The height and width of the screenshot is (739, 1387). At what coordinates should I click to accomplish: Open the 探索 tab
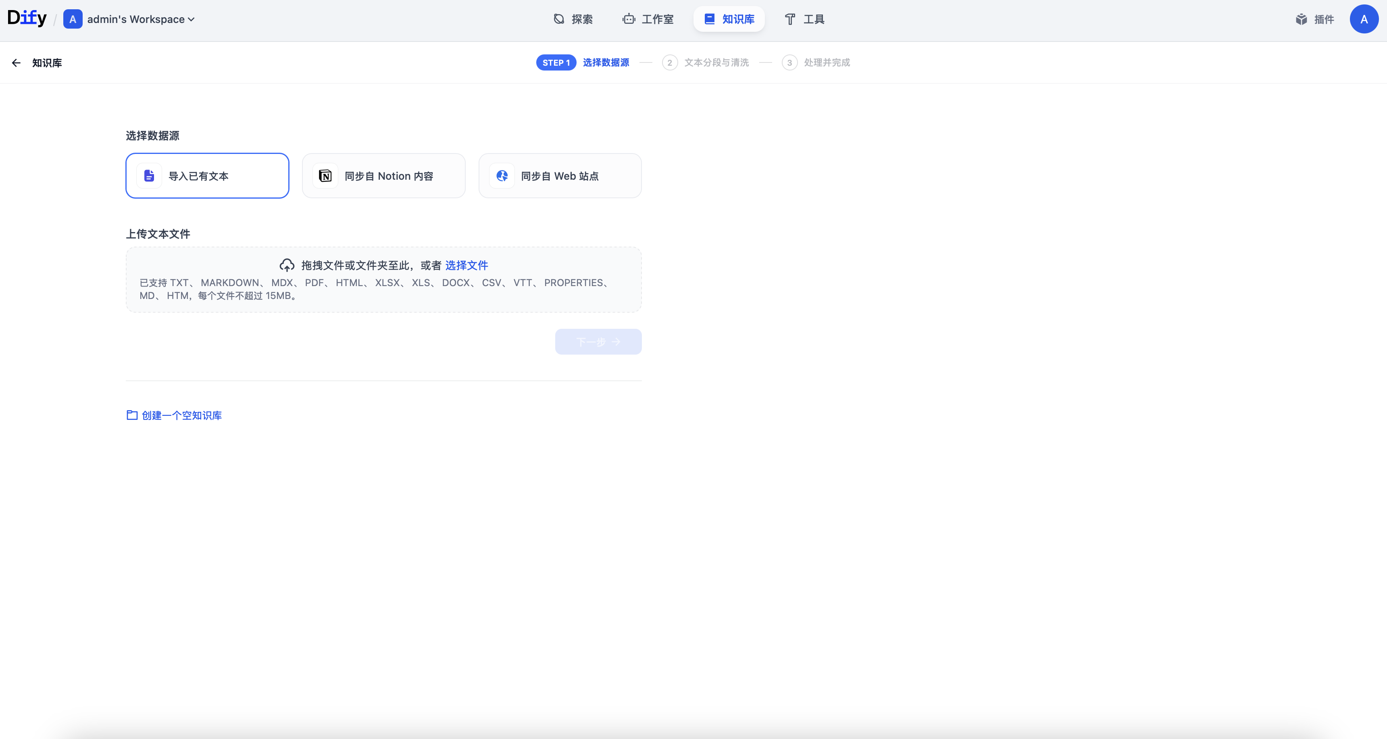coord(573,19)
